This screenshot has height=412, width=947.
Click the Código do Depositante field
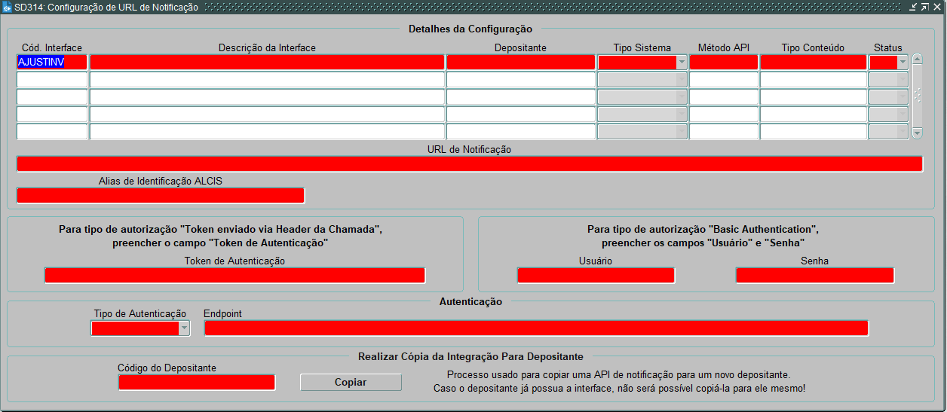[197, 382]
